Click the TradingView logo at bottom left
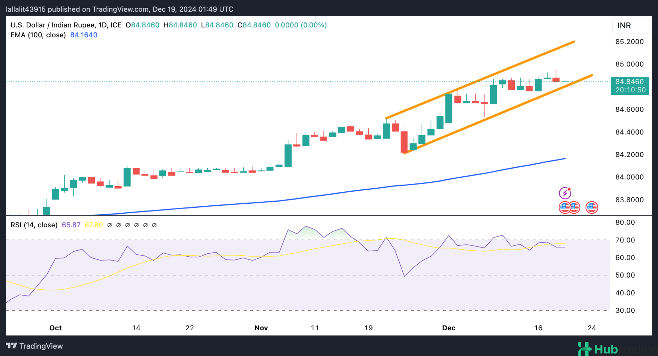This screenshot has width=658, height=356. (35, 346)
